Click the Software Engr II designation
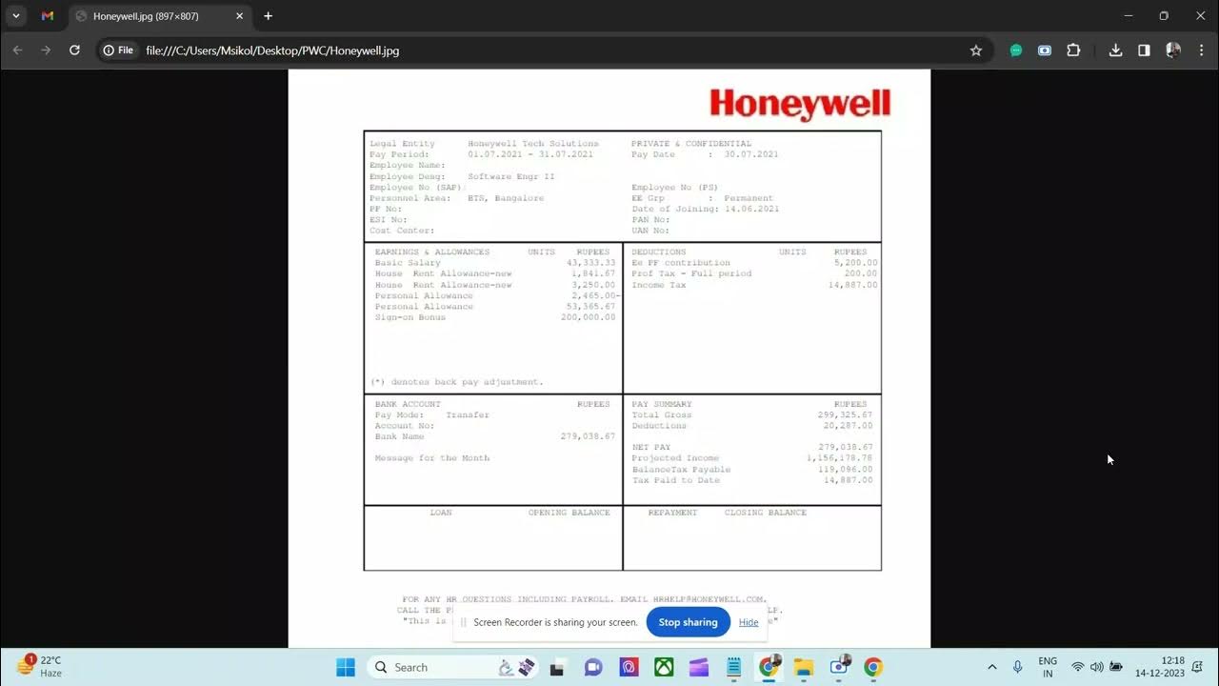The width and height of the screenshot is (1219, 686). (x=510, y=176)
